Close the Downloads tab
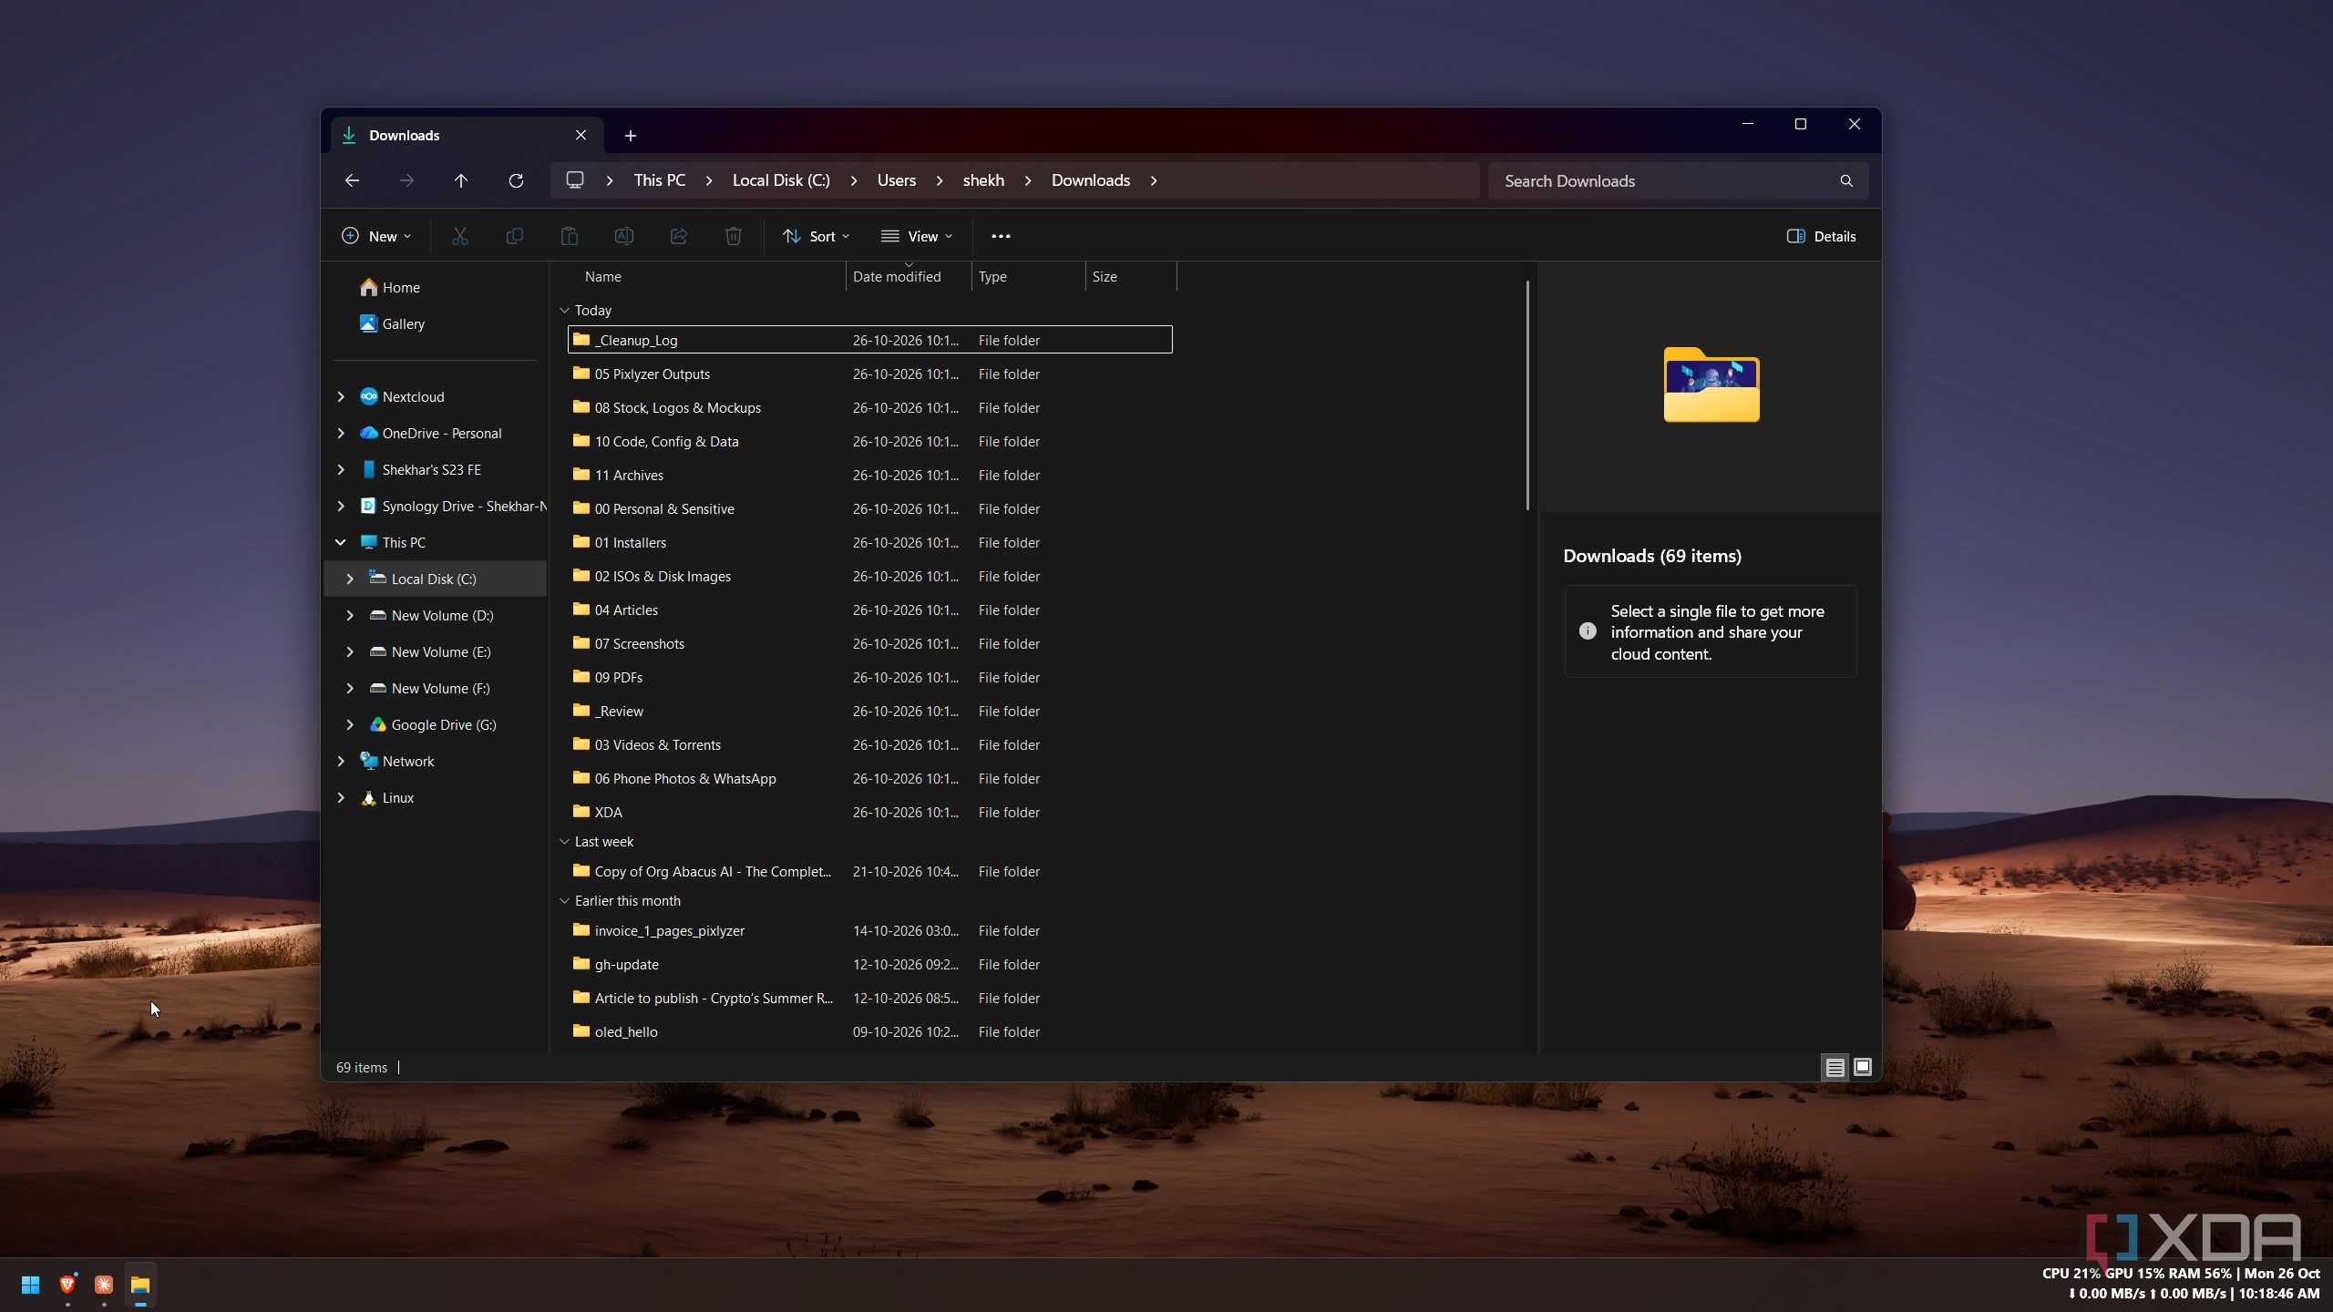2333x1312 pixels. click(x=581, y=135)
